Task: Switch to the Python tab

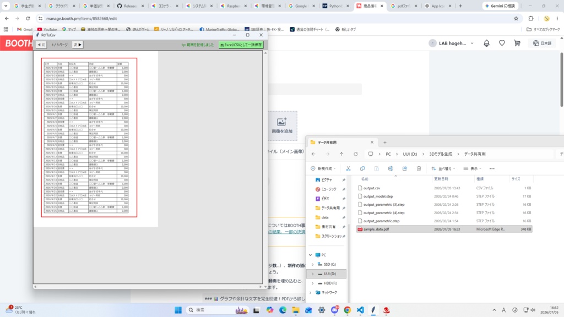Action: (337, 6)
